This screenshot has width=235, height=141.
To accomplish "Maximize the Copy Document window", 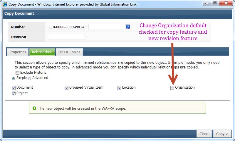I will coord(215,3).
